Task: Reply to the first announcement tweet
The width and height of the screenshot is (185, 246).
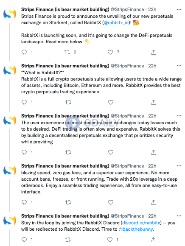Action: (24, 52)
